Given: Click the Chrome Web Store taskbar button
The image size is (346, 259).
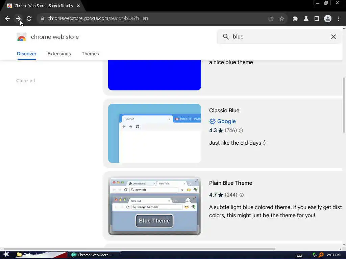Looking at the screenshot, I should (x=95, y=255).
